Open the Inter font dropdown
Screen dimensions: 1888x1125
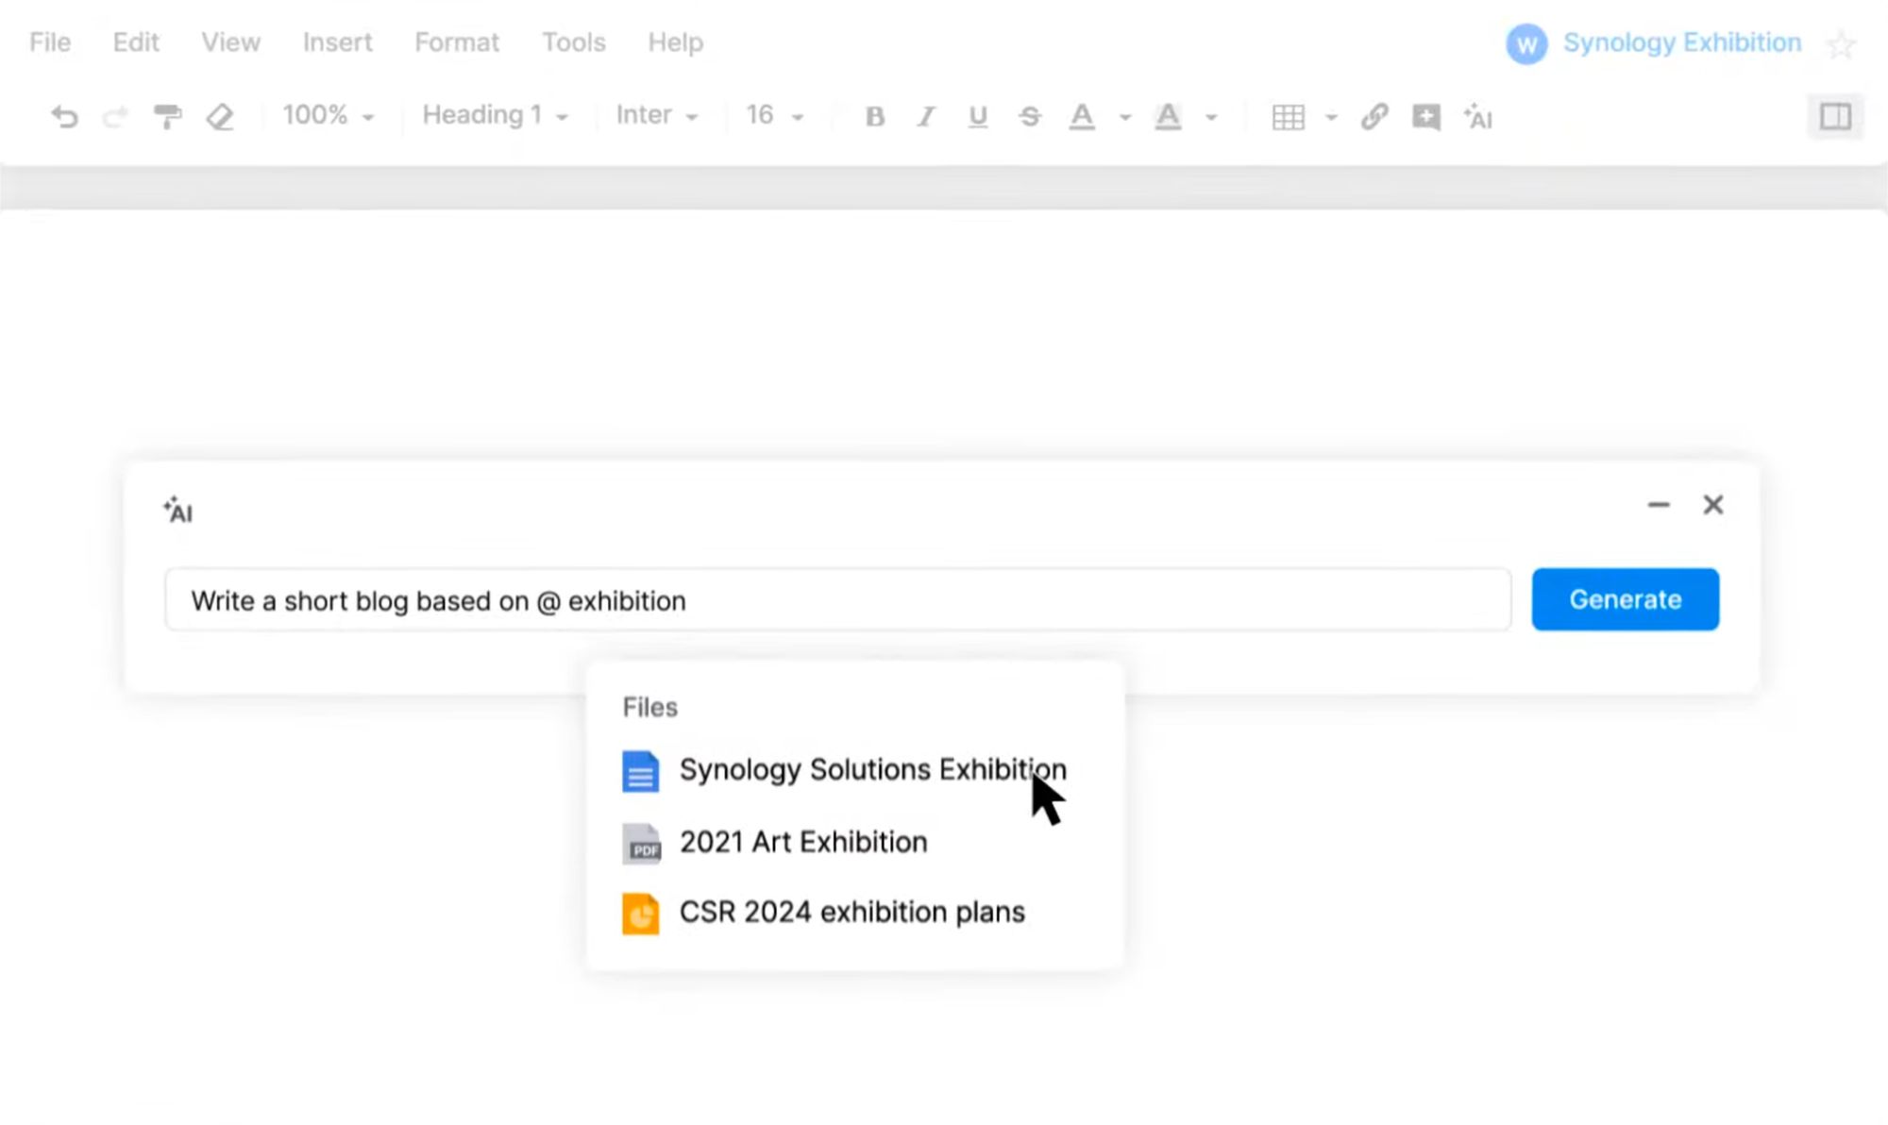(657, 115)
